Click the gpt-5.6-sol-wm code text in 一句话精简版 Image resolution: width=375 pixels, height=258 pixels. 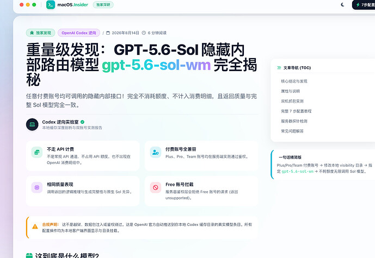[x=297, y=171]
